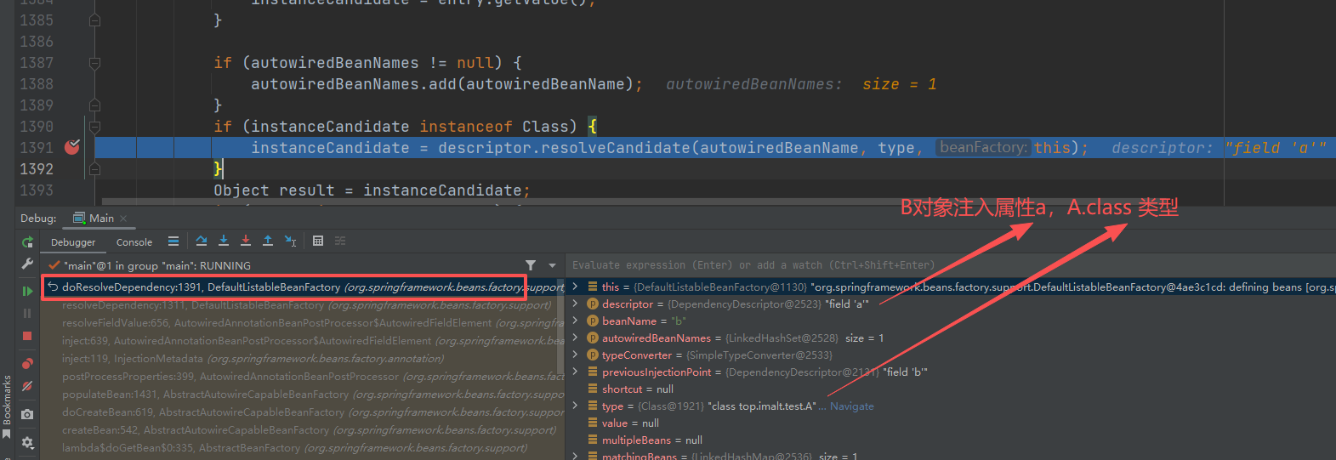
Task: Click the red Force Step Into icon
Action: [x=246, y=241]
